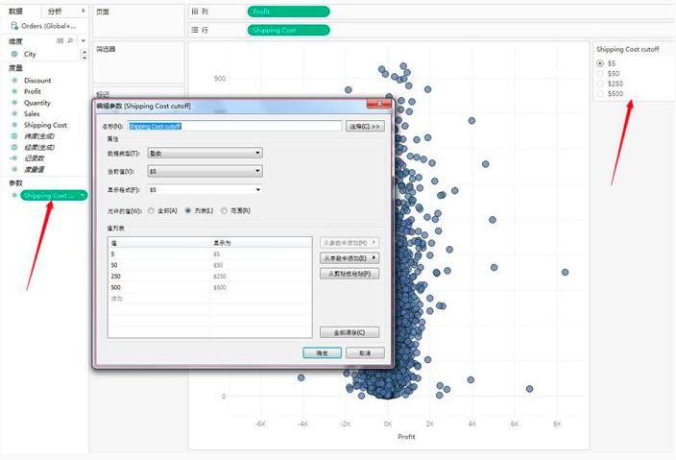Cancel dialog with 取消 button
676x460 pixels.
tap(365, 353)
